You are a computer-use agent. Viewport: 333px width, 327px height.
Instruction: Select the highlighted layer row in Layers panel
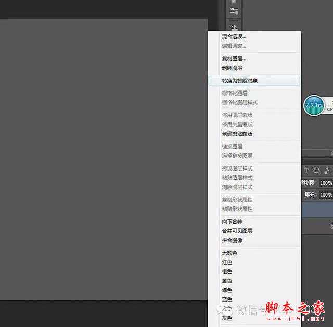pos(317,208)
